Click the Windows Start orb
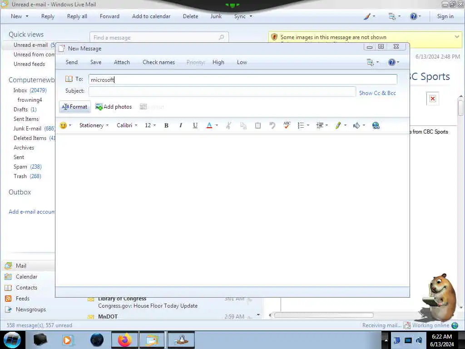The width and height of the screenshot is (465, 349). [12, 340]
